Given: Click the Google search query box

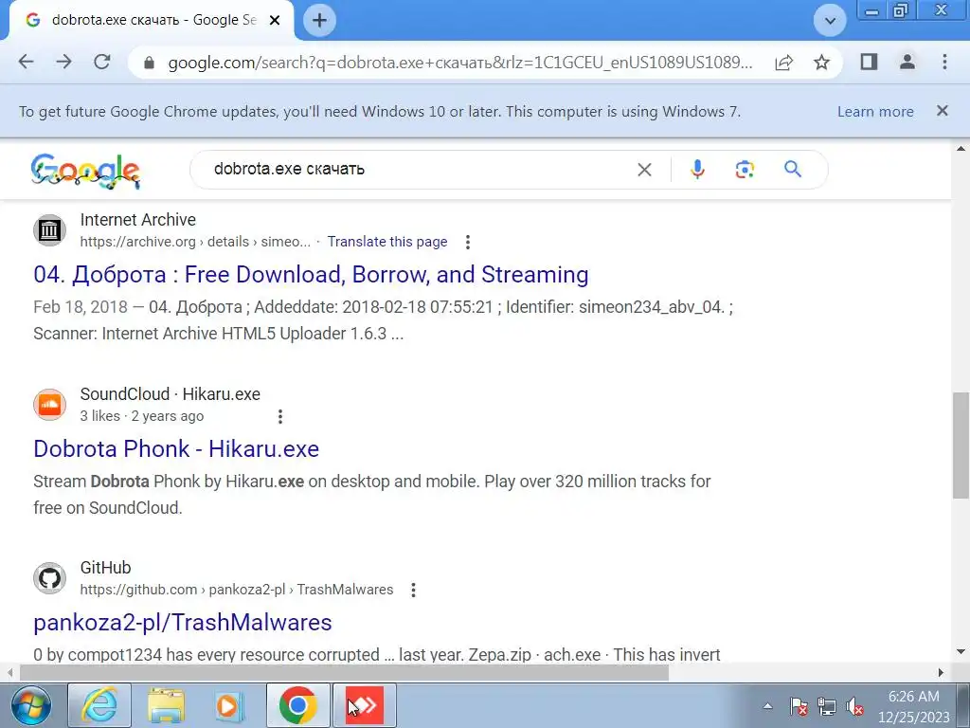Looking at the screenshot, I should pyautogui.click(x=421, y=169).
